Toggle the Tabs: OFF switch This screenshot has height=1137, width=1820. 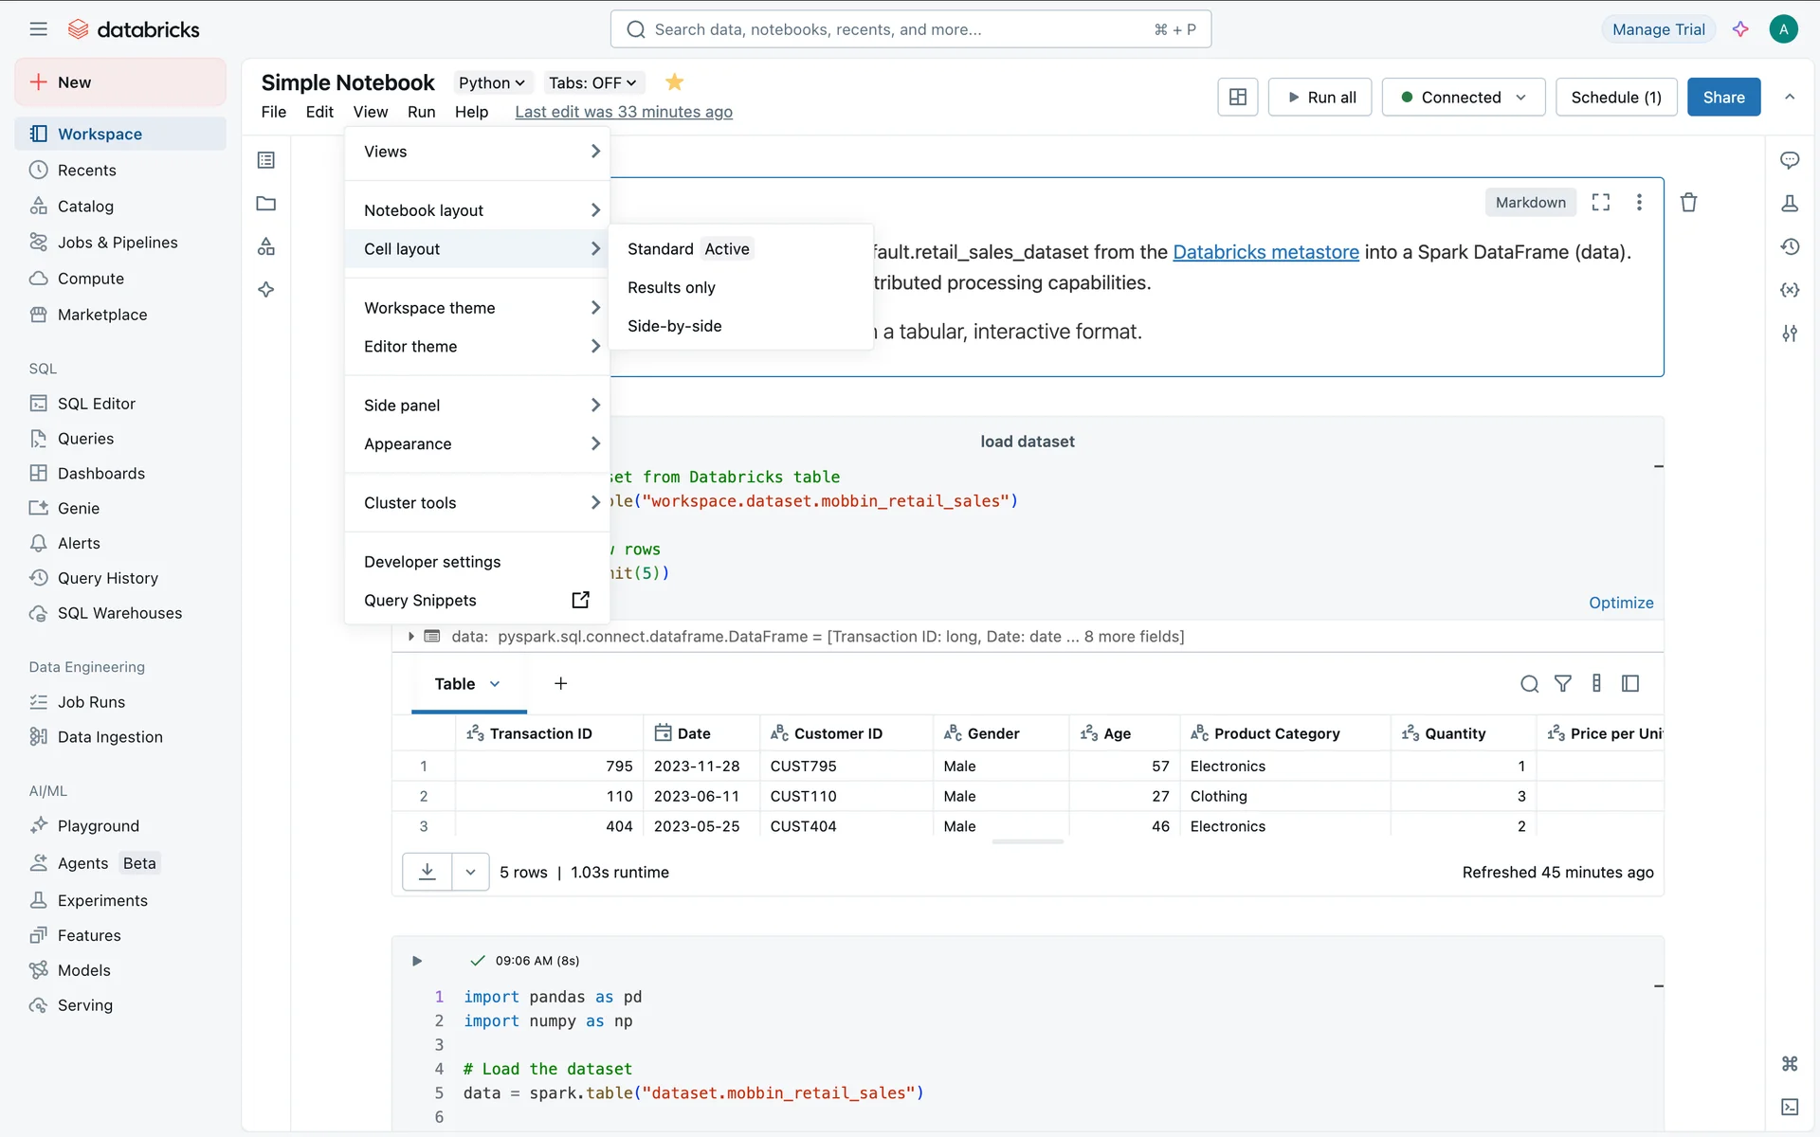pos(592,83)
